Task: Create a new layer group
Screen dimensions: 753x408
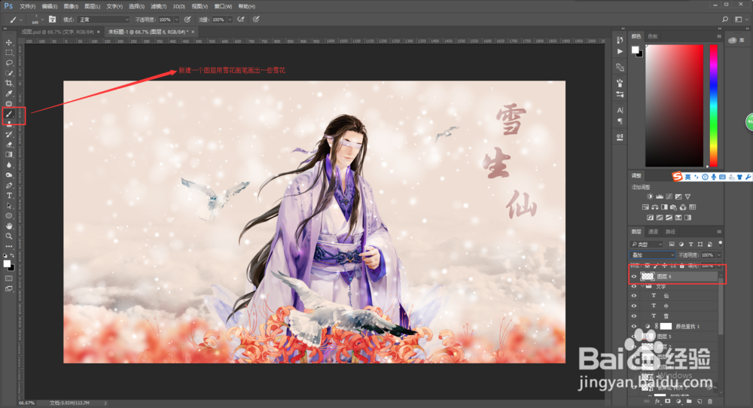Action: tap(689, 401)
